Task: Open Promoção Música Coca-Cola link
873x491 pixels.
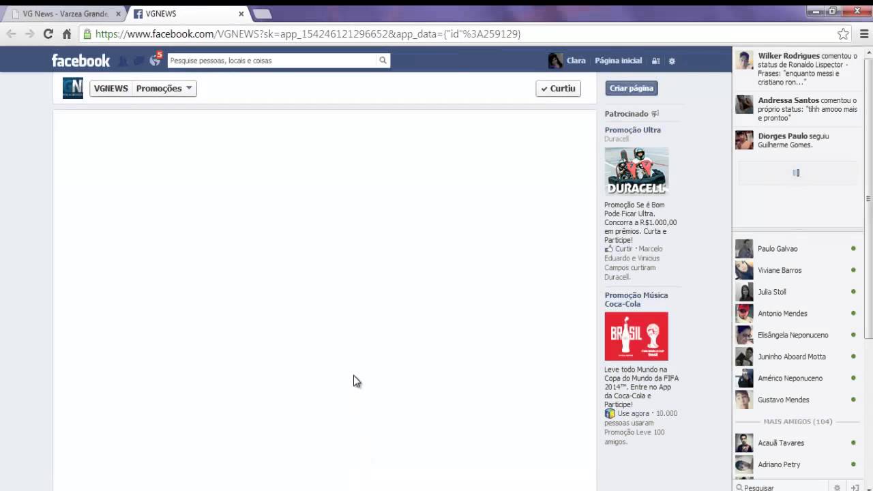Action: click(636, 299)
